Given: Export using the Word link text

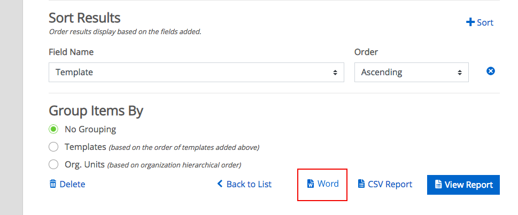Looking at the screenshot, I should (x=328, y=184).
